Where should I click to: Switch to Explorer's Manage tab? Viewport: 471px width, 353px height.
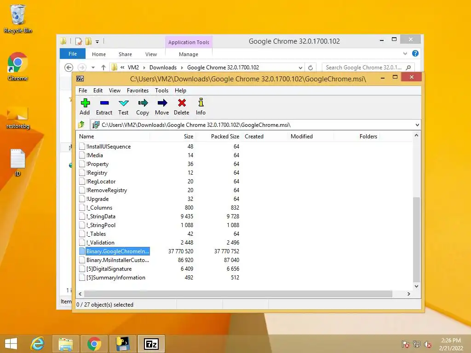(x=189, y=54)
